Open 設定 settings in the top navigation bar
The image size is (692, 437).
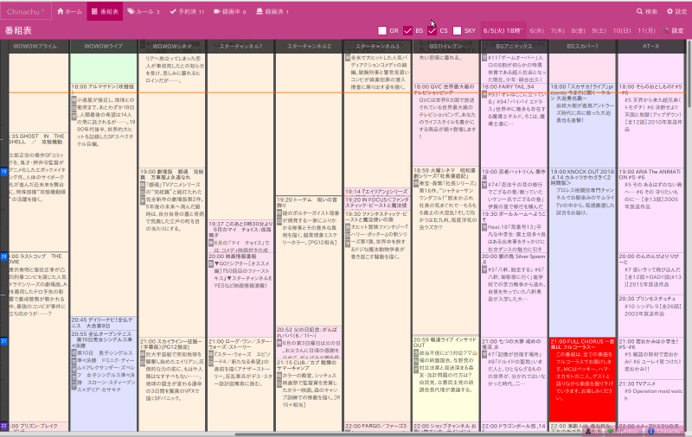coord(676,11)
